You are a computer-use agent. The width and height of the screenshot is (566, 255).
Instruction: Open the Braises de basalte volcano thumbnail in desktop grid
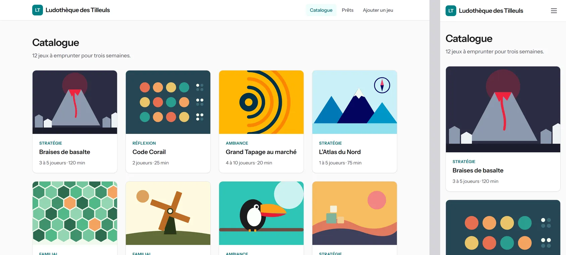tap(75, 102)
